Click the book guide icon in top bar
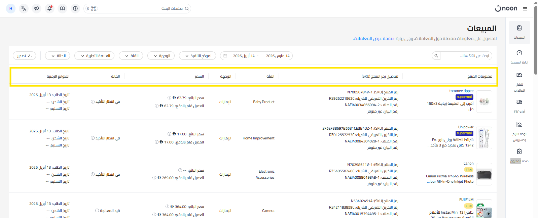The width and height of the screenshot is (538, 218). (x=63, y=8)
